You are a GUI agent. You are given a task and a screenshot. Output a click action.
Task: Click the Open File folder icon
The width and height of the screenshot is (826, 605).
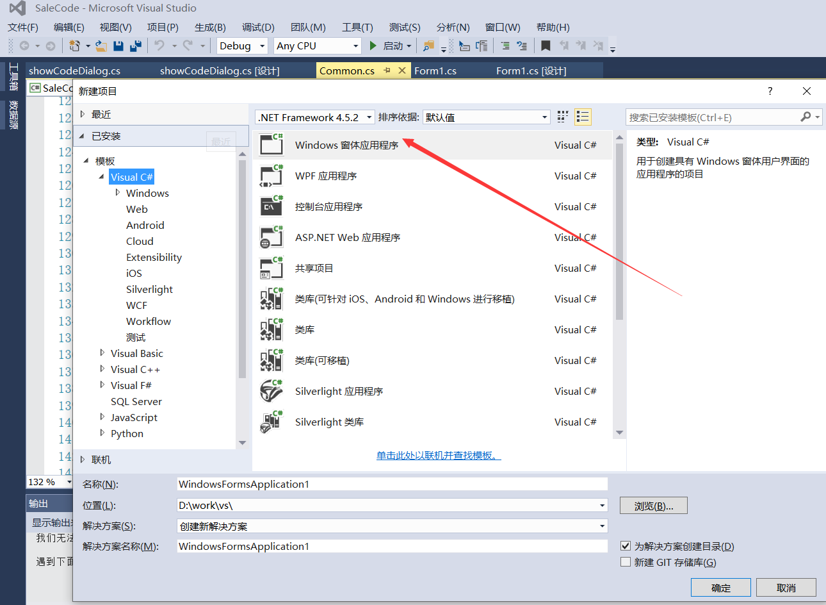(x=101, y=46)
